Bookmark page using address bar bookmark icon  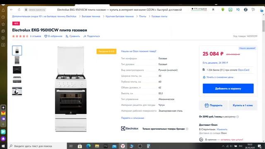point(213,10)
